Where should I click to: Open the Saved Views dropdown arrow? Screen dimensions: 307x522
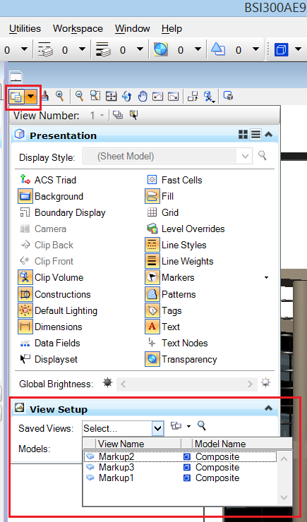click(x=158, y=428)
